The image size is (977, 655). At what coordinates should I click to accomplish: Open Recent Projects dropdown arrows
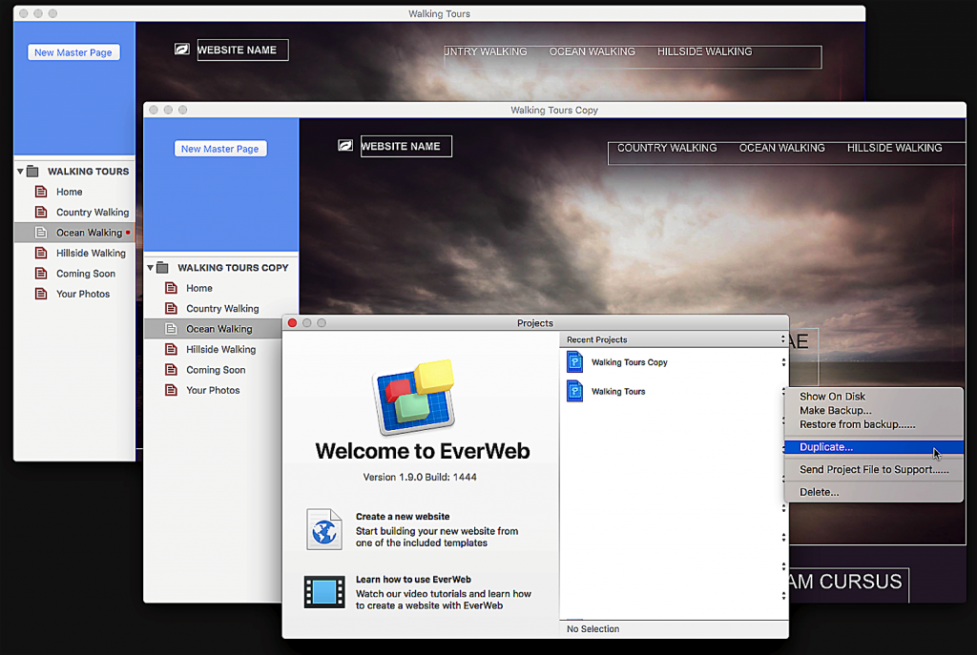pos(782,339)
